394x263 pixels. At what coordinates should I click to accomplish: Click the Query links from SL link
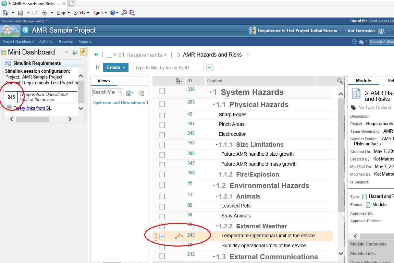pyautogui.click(x=33, y=108)
